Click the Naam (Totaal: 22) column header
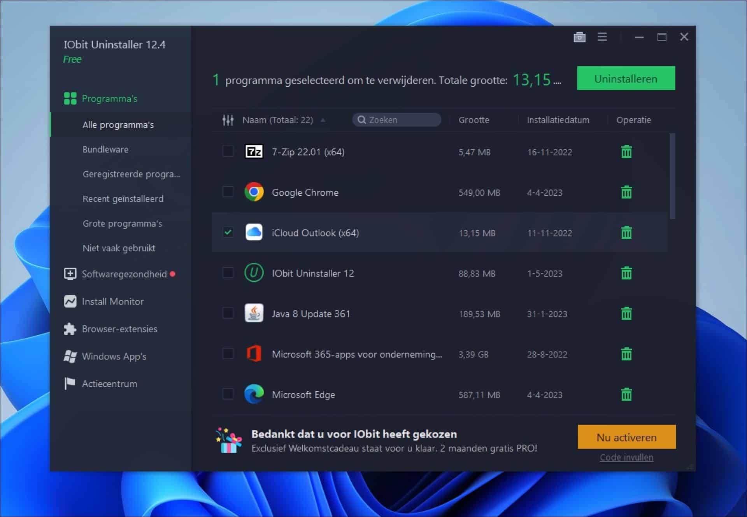747x517 pixels. (277, 120)
